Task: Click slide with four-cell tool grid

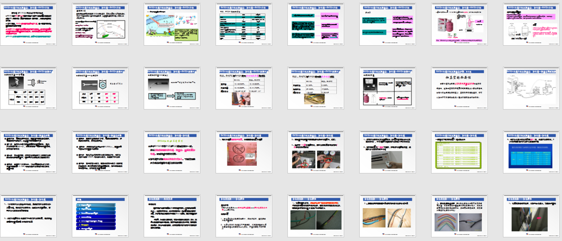Action: pos(387,89)
